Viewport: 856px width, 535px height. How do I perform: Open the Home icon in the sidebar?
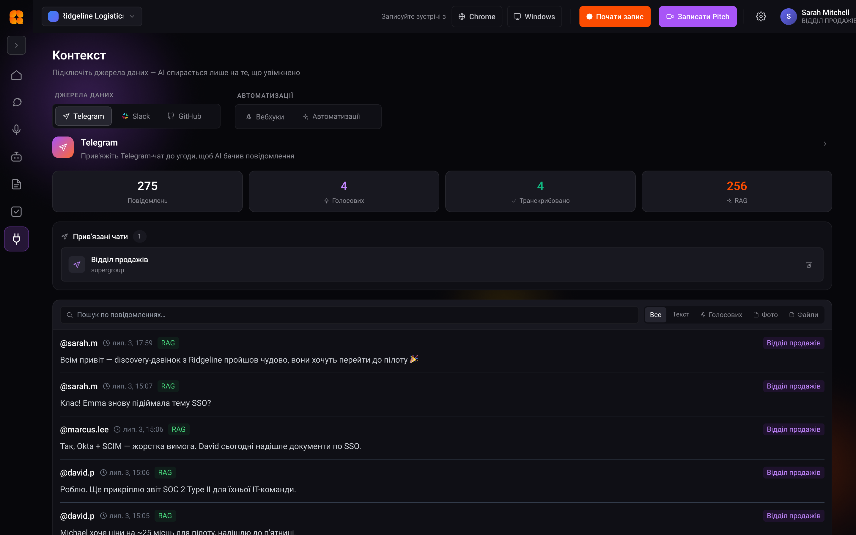16,75
